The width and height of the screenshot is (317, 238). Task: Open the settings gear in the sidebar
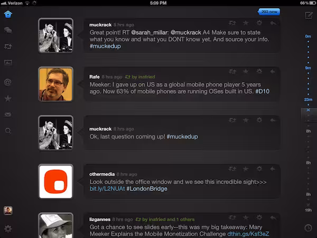point(8,228)
